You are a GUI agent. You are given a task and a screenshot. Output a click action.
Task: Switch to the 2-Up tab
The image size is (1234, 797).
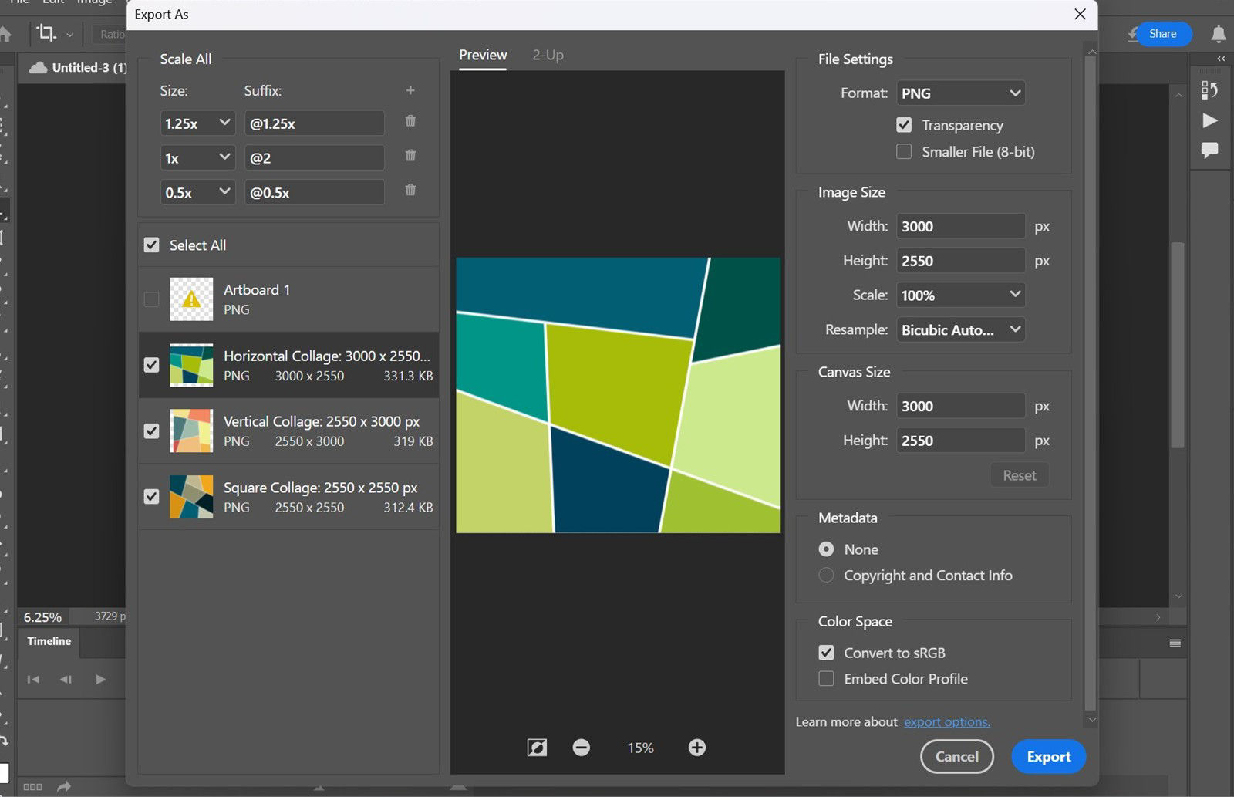548,55
